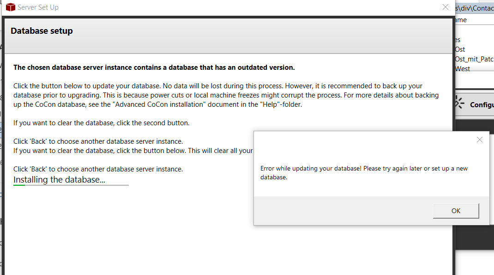Image resolution: width=494 pixels, height=275 pixels.
Task: Click the partially visible Configure button label
Action: pos(482,105)
